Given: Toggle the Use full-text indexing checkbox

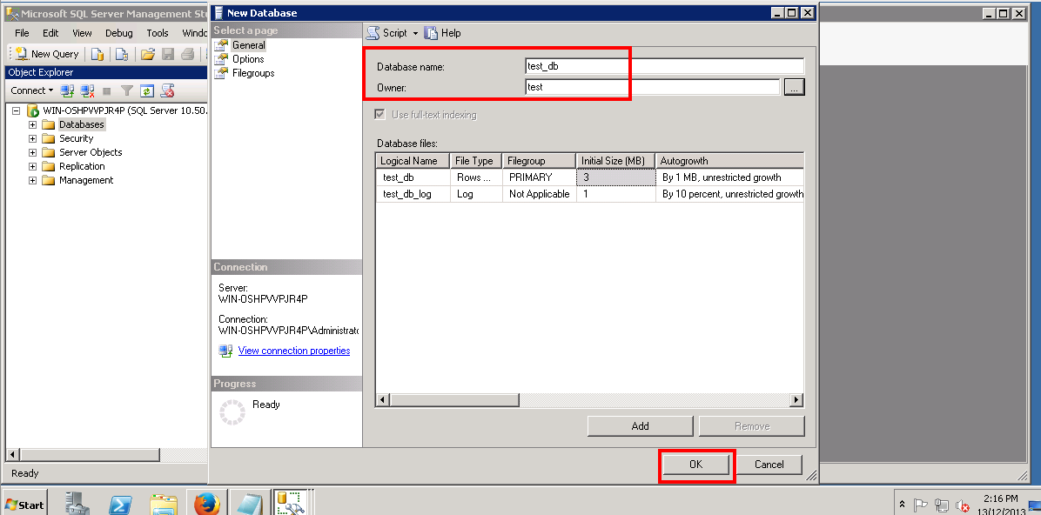Looking at the screenshot, I should (x=379, y=115).
